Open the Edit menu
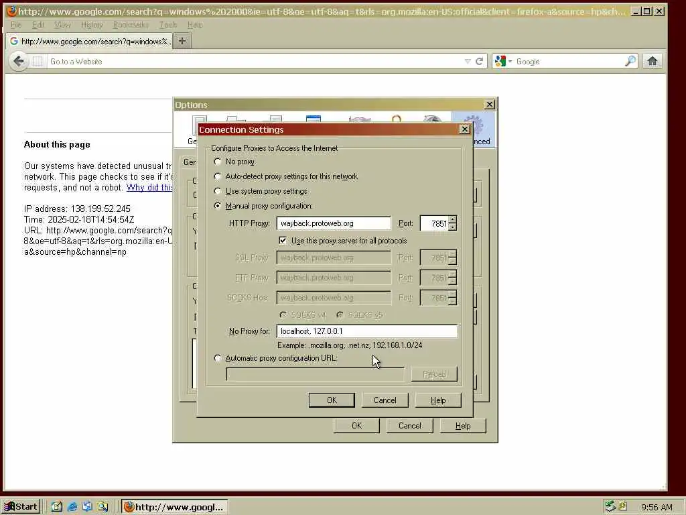686x515 pixels. (38, 25)
